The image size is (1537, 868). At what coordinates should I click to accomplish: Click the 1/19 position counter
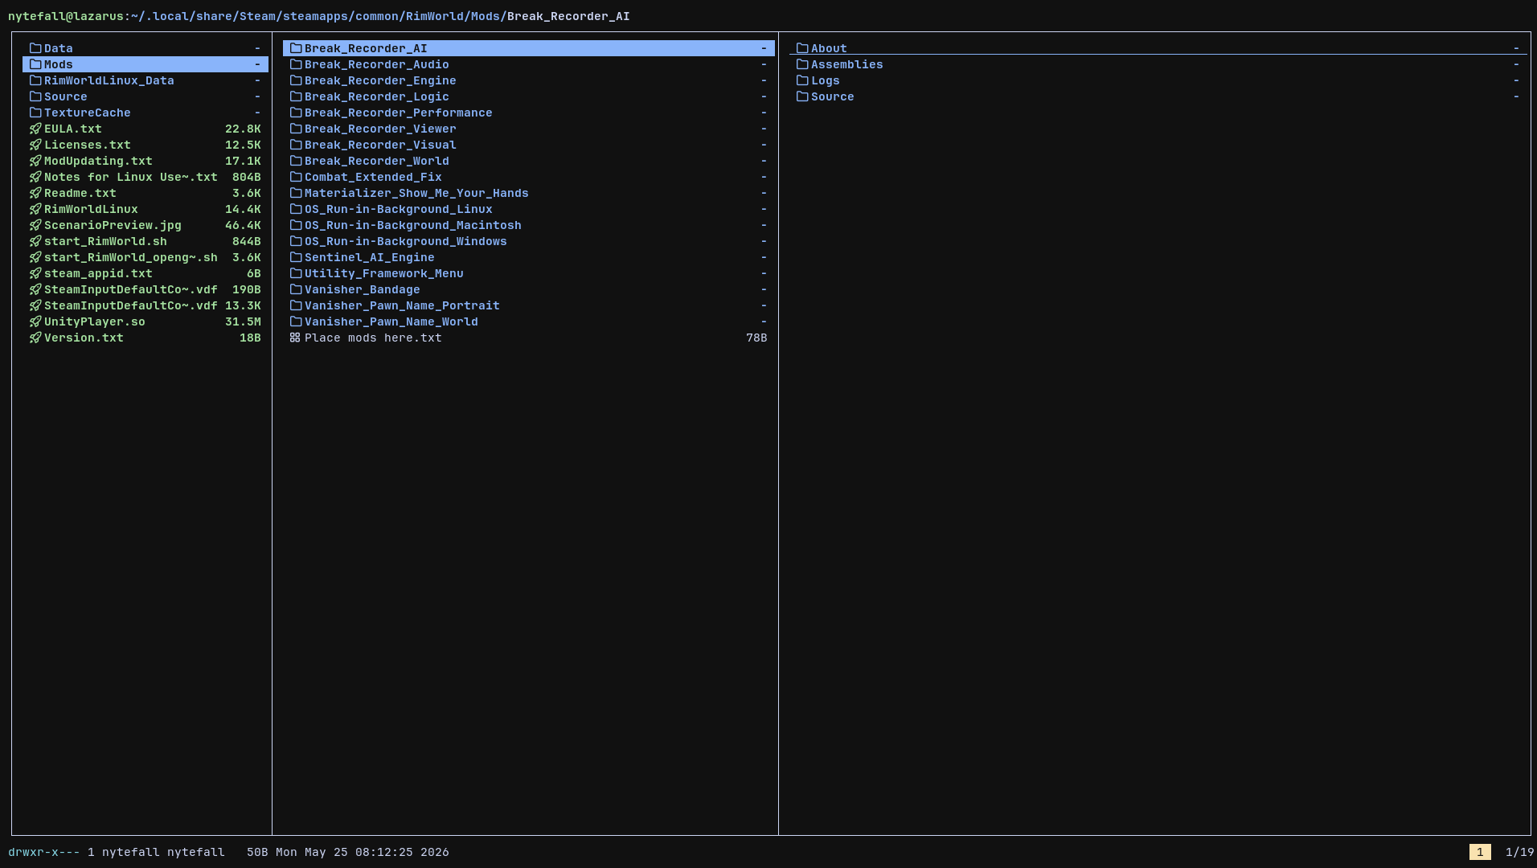pos(1519,852)
